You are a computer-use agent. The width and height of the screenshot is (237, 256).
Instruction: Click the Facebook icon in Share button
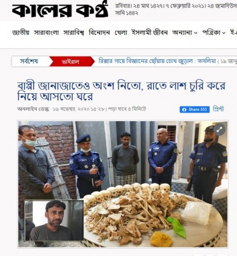pos(184,110)
